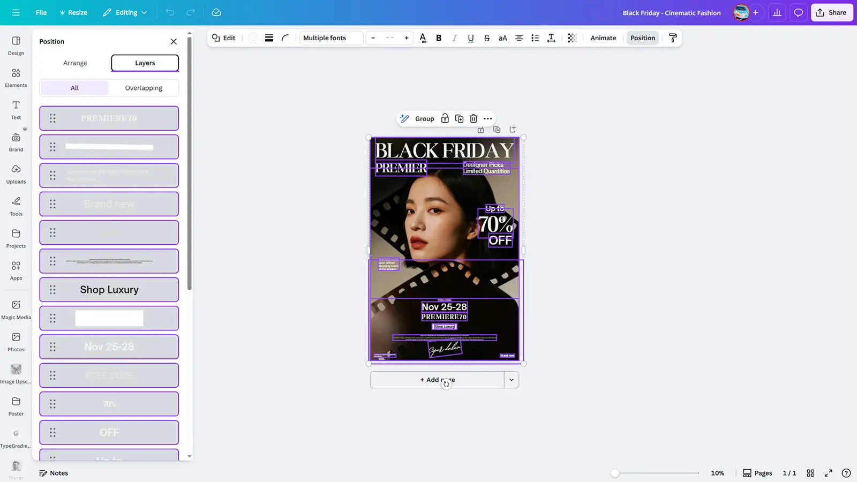857x482 pixels.
Task: Click the Share button
Action: click(831, 12)
